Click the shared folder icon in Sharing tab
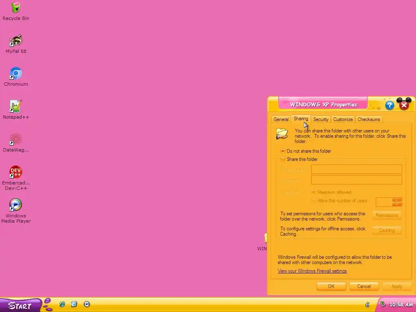This screenshot has width=416, height=312. pos(282,133)
